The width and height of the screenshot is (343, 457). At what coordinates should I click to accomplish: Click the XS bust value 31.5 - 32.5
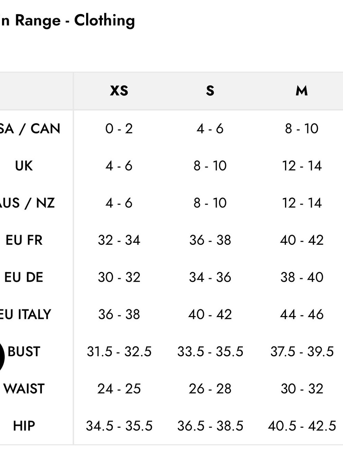point(119,352)
